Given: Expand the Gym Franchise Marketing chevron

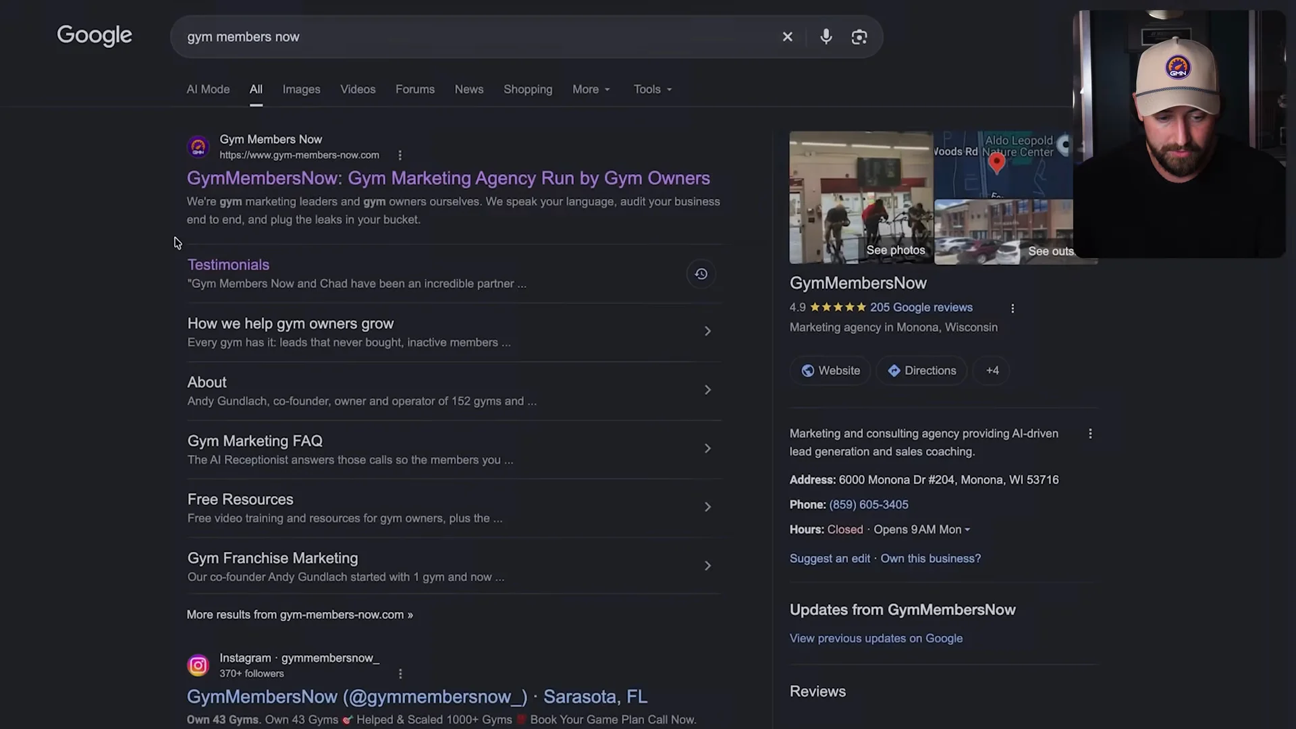Looking at the screenshot, I should [x=707, y=566].
